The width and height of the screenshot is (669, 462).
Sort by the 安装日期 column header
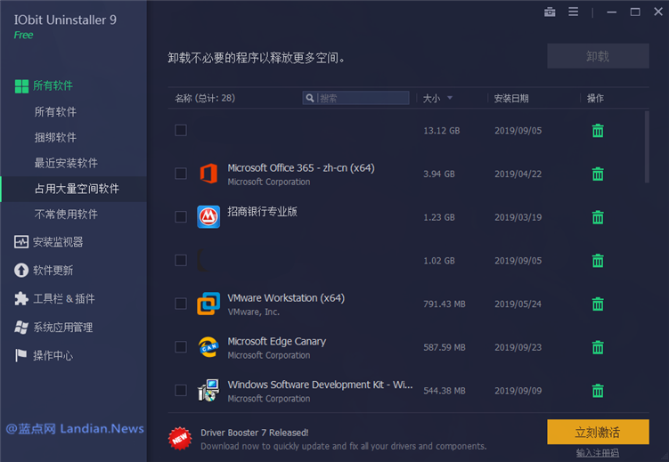click(x=511, y=99)
